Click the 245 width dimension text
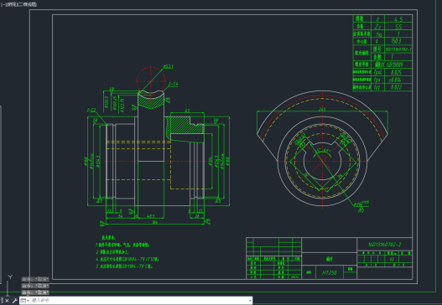Screen dimensions: 442x305 [322, 109]
